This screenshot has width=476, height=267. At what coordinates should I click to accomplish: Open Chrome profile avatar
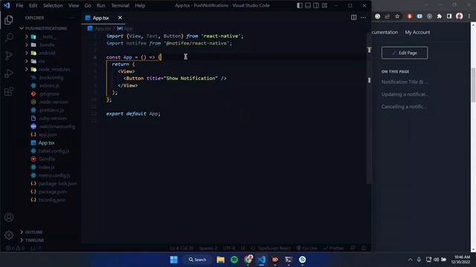pos(460,16)
